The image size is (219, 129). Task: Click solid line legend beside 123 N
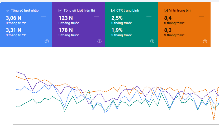click(96, 17)
